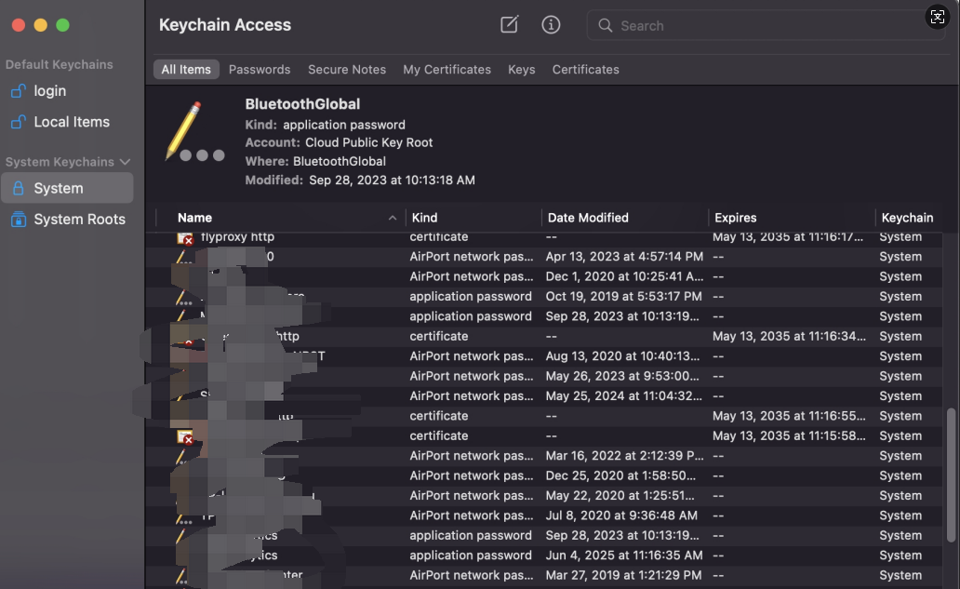Create a new keychain item

point(510,24)
